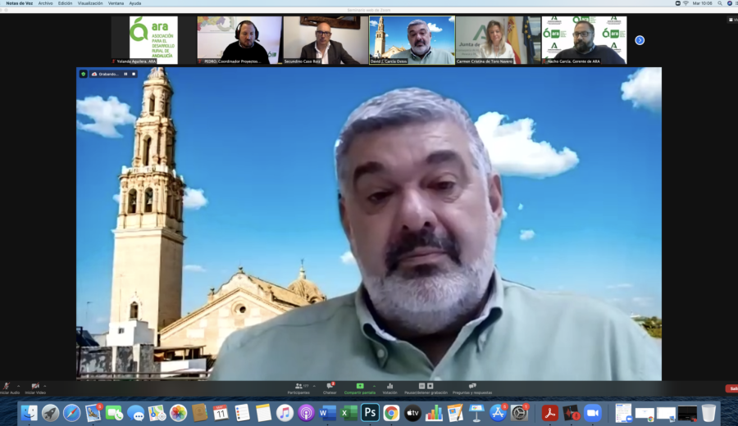Screen dimensions: 738x426
Task: Select Nacho García, Gerente de ARA thumbnail
Action: [x=584, y=40]
